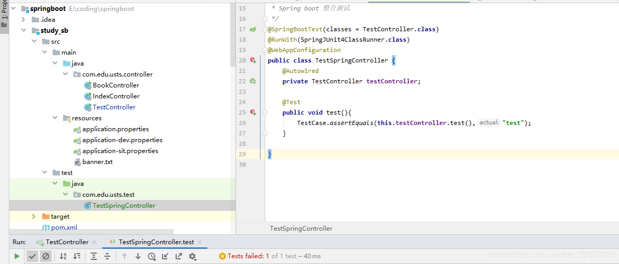The height and width of the screenshot is (264, 619).
Task: Expand all test results
Action: pyautogui.click(x=94, y=256)
